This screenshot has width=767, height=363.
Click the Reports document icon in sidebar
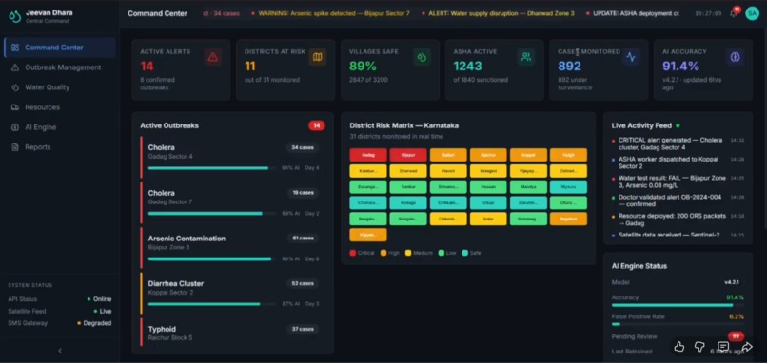(15, 147)
